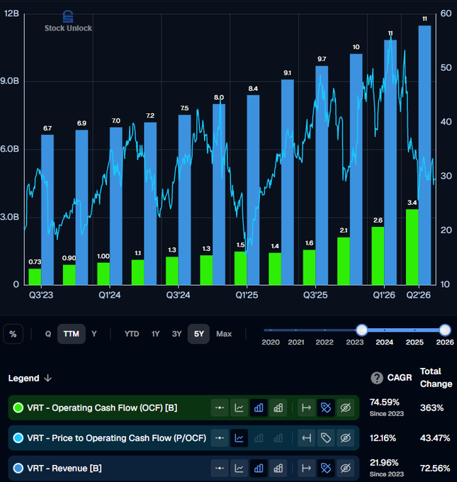Screen dimensions: 457x482
Task: Click the Q1'25 x-axis label
Action: 247,295
